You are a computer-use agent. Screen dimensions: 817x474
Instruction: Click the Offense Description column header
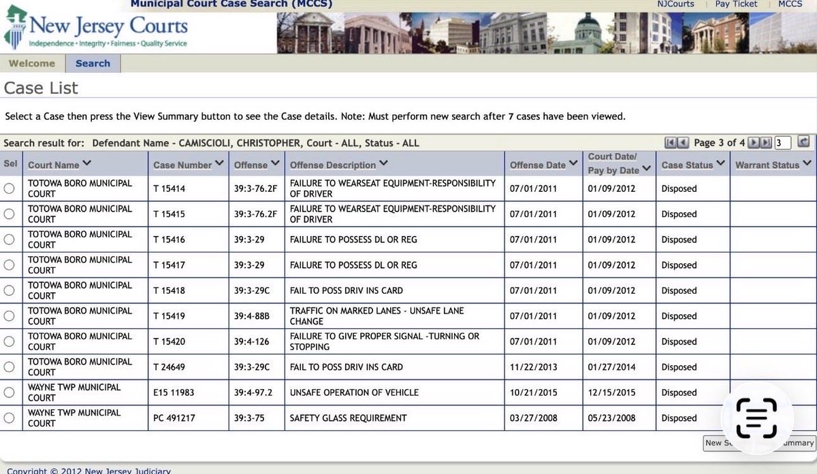tap(333, 165)
